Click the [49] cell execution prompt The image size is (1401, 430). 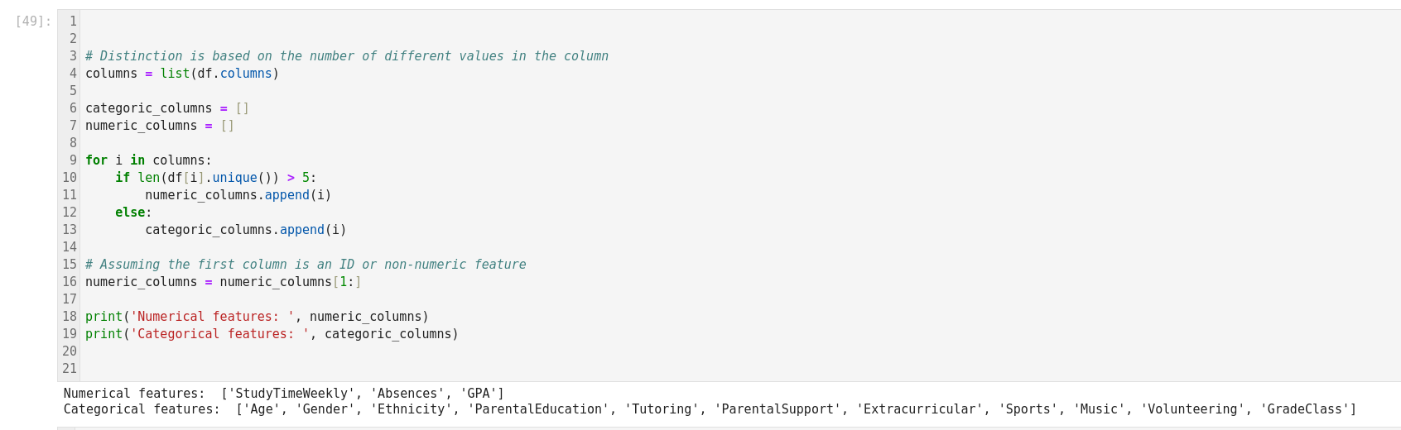point(33,21)
